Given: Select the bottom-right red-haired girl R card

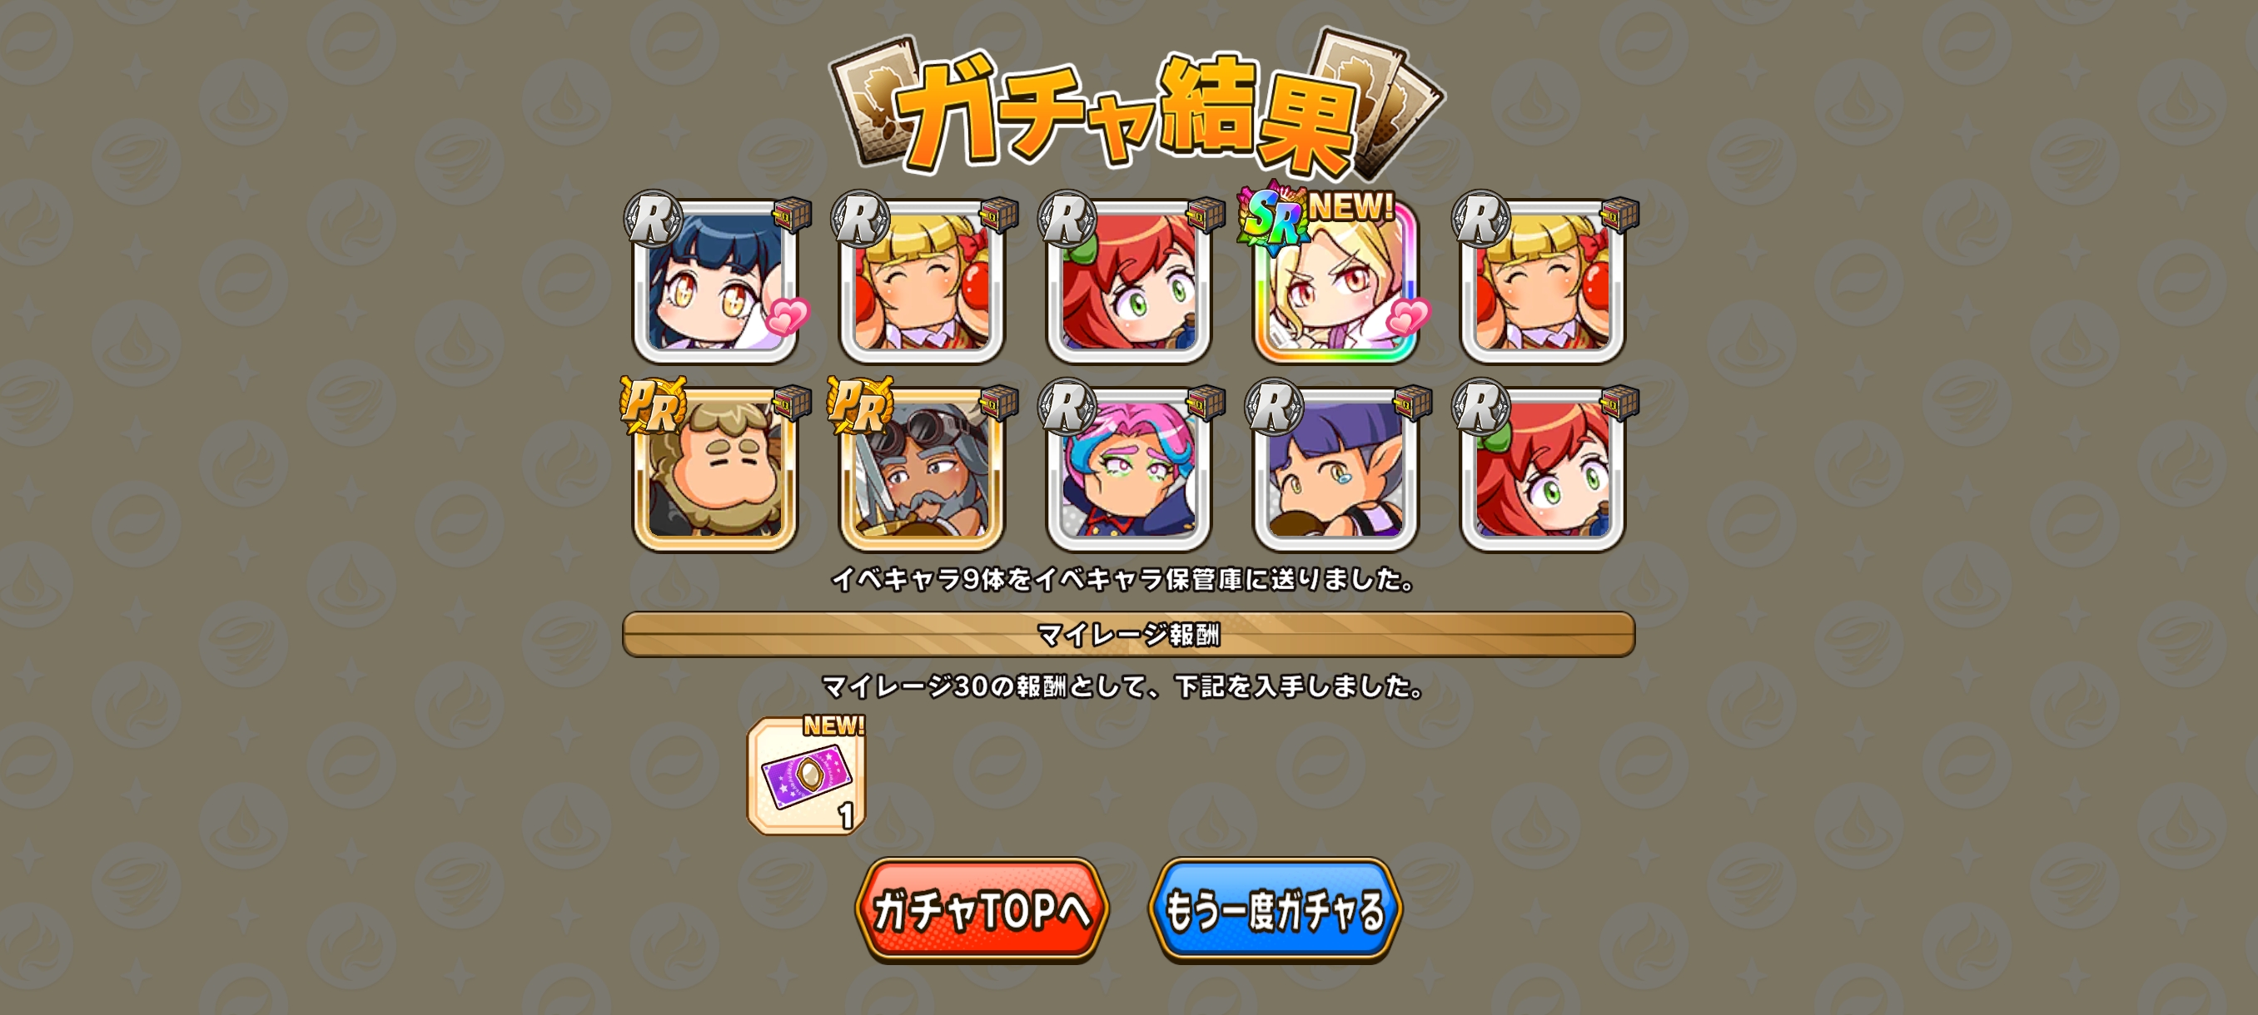Looking at the screenshot, I should [x=1542, y=468].
